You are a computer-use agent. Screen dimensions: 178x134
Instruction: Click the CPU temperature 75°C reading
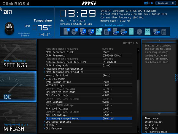[x=42, y=28]
